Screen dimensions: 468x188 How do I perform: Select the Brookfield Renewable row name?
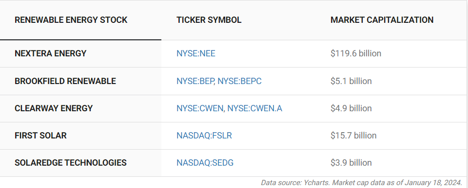[65, 81]
